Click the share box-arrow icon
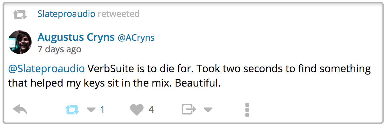This screenshot has width=387, height=127. tap(189, 110)
